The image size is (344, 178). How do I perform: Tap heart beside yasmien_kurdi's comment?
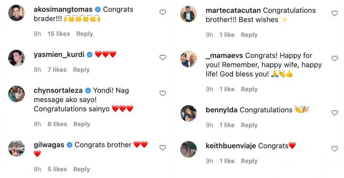[x=163, y=57]
